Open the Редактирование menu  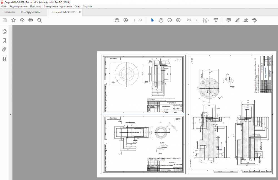tap(19, 6)
